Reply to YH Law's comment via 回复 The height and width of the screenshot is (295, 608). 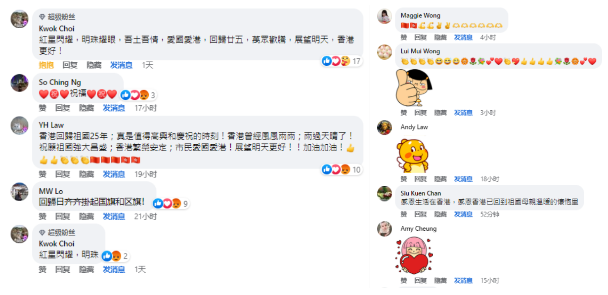click(x=63, y=174)
